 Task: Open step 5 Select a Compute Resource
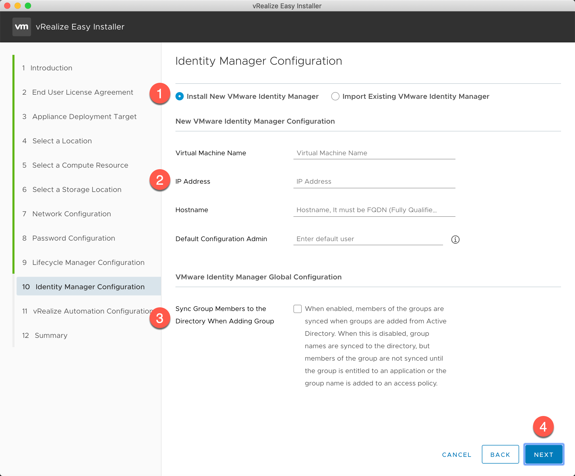pos(75,165)
